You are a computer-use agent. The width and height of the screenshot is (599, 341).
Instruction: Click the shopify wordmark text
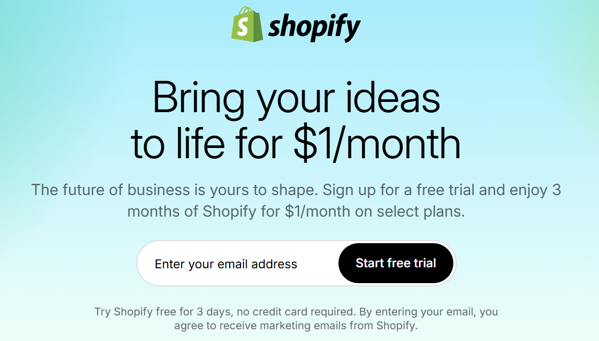314,27
